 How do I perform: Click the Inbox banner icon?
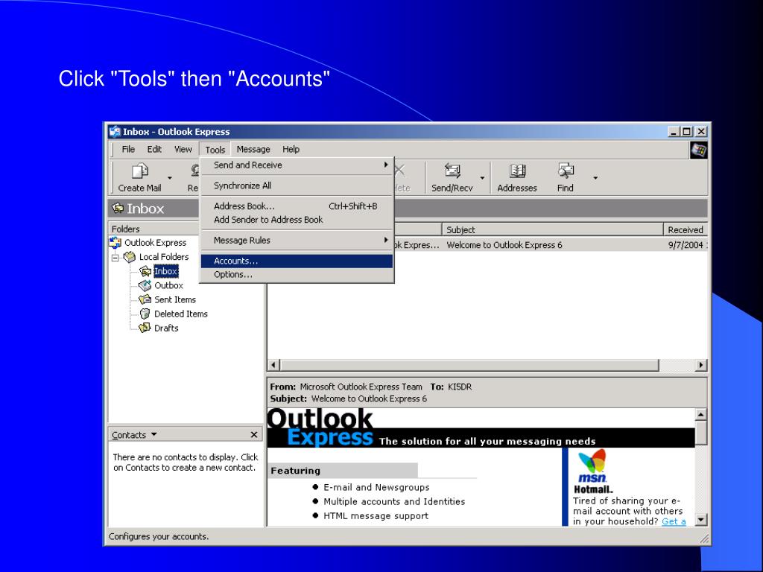tap(118, 209)
